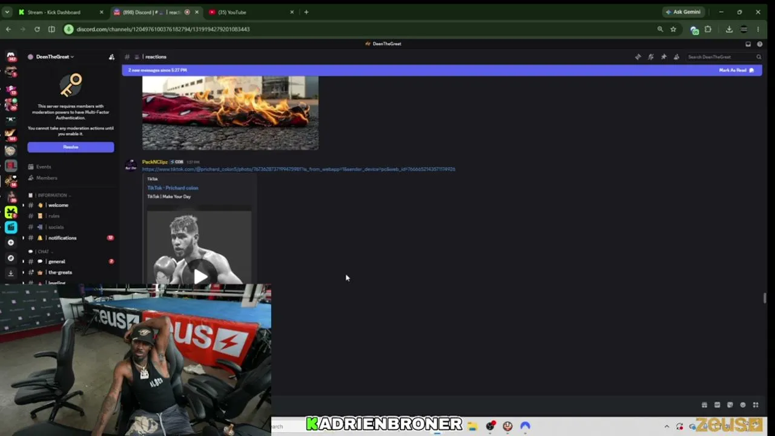Bookmark this page with the star
Image resolution: width=775 pixels, height=436 pixels.
click(673, 29)
